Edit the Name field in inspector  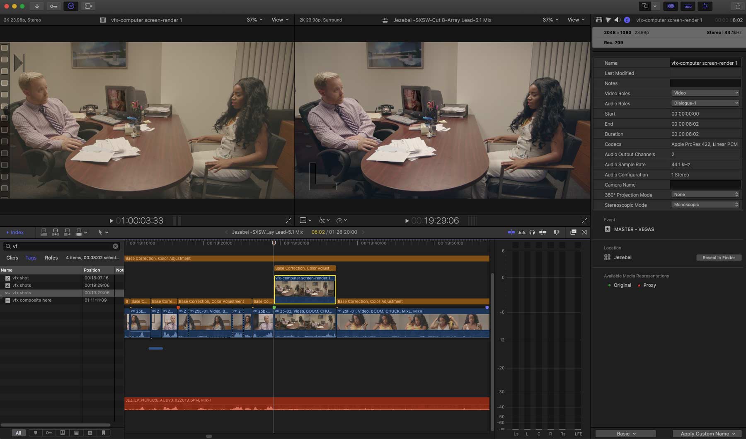(705, 63)
